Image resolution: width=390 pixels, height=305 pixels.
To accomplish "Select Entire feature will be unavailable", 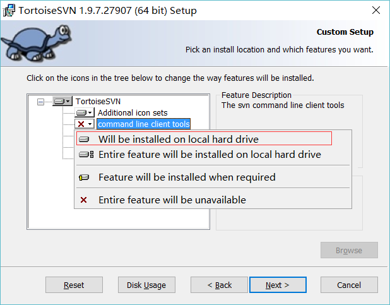I will (x=172, y=200).
